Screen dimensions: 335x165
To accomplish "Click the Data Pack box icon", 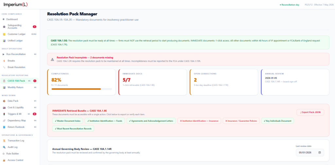I will point(4,101).
